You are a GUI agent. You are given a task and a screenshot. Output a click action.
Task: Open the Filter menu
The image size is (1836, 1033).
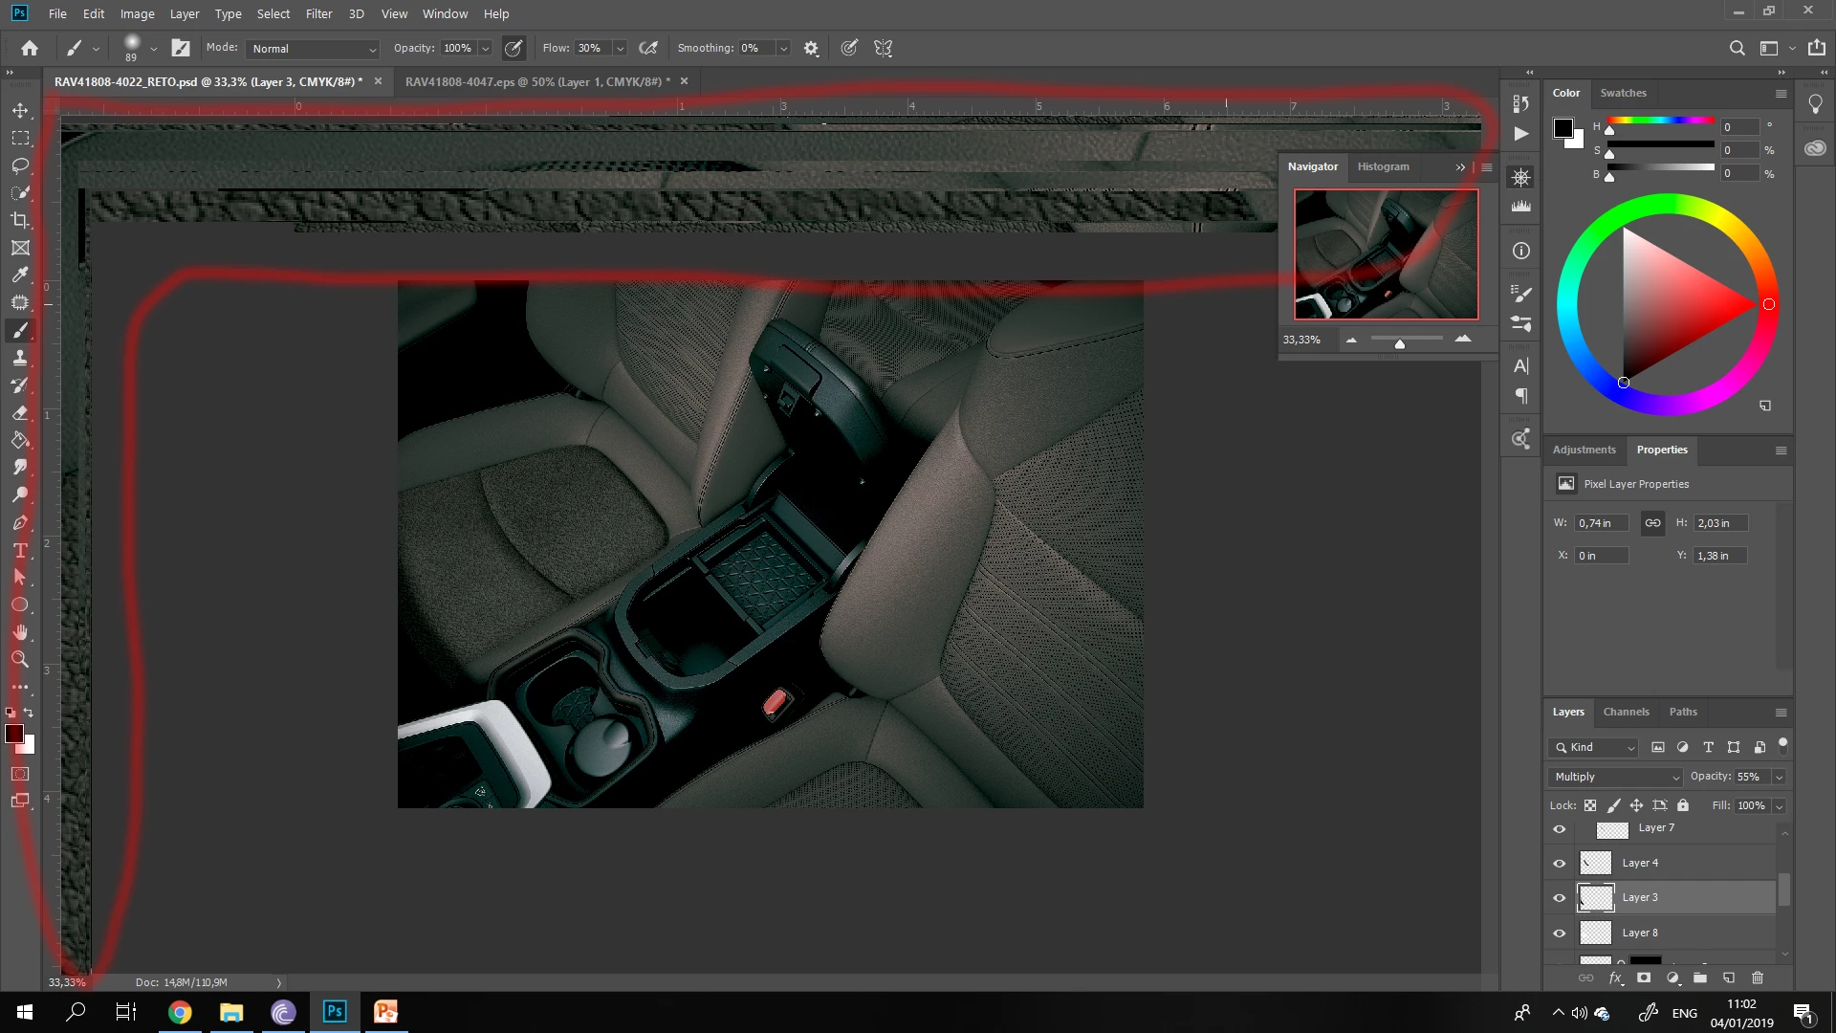(x=318, y=13)
